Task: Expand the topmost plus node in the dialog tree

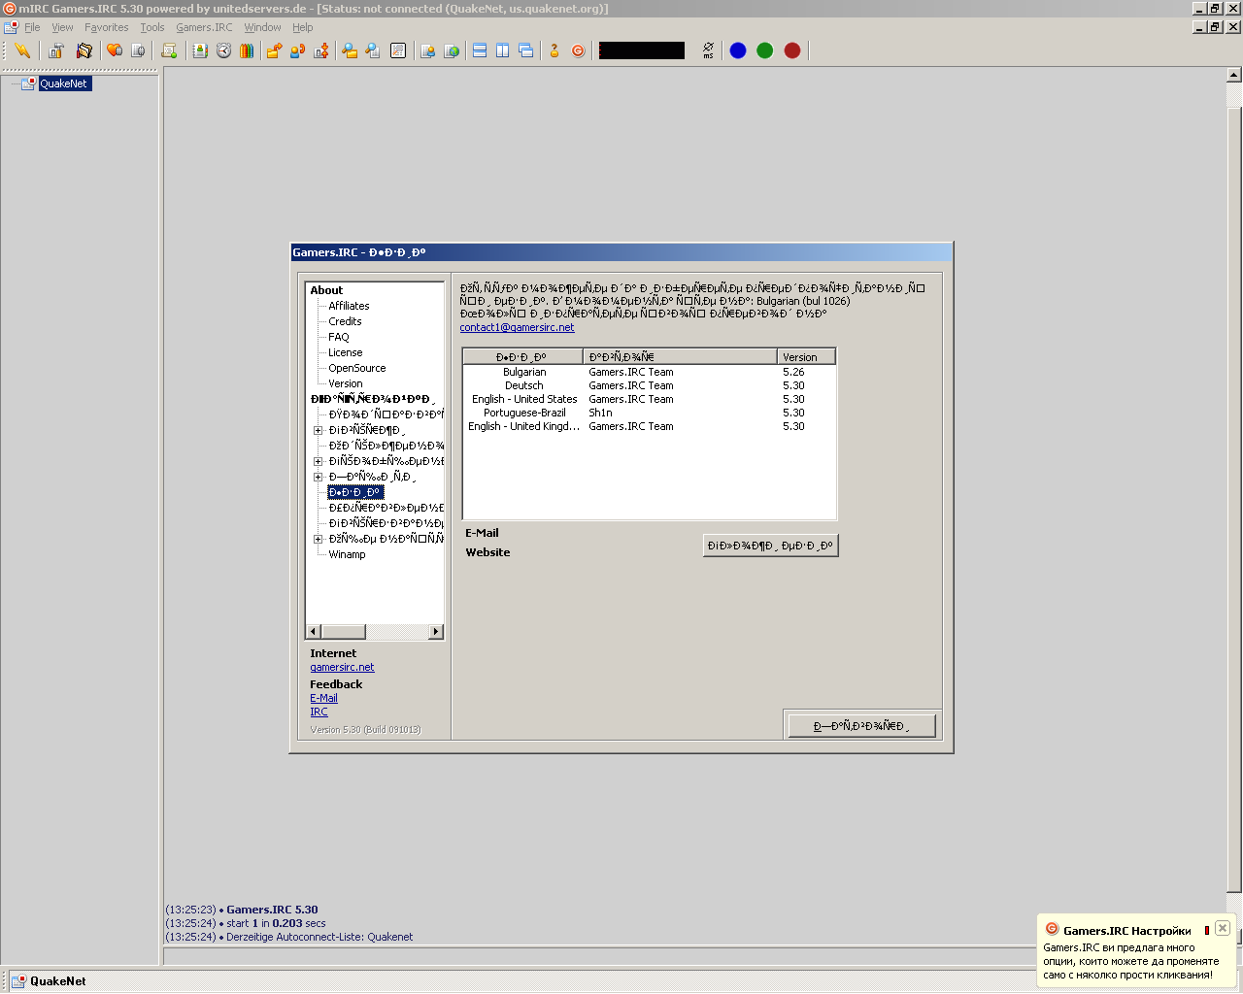Action: (318, 430)
